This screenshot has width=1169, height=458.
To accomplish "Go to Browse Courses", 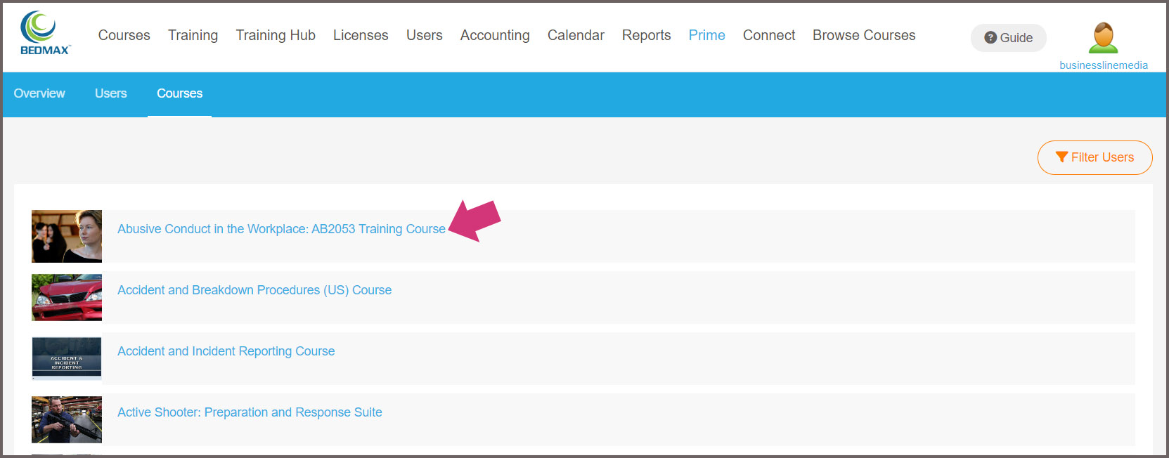I will pos(864,35).
